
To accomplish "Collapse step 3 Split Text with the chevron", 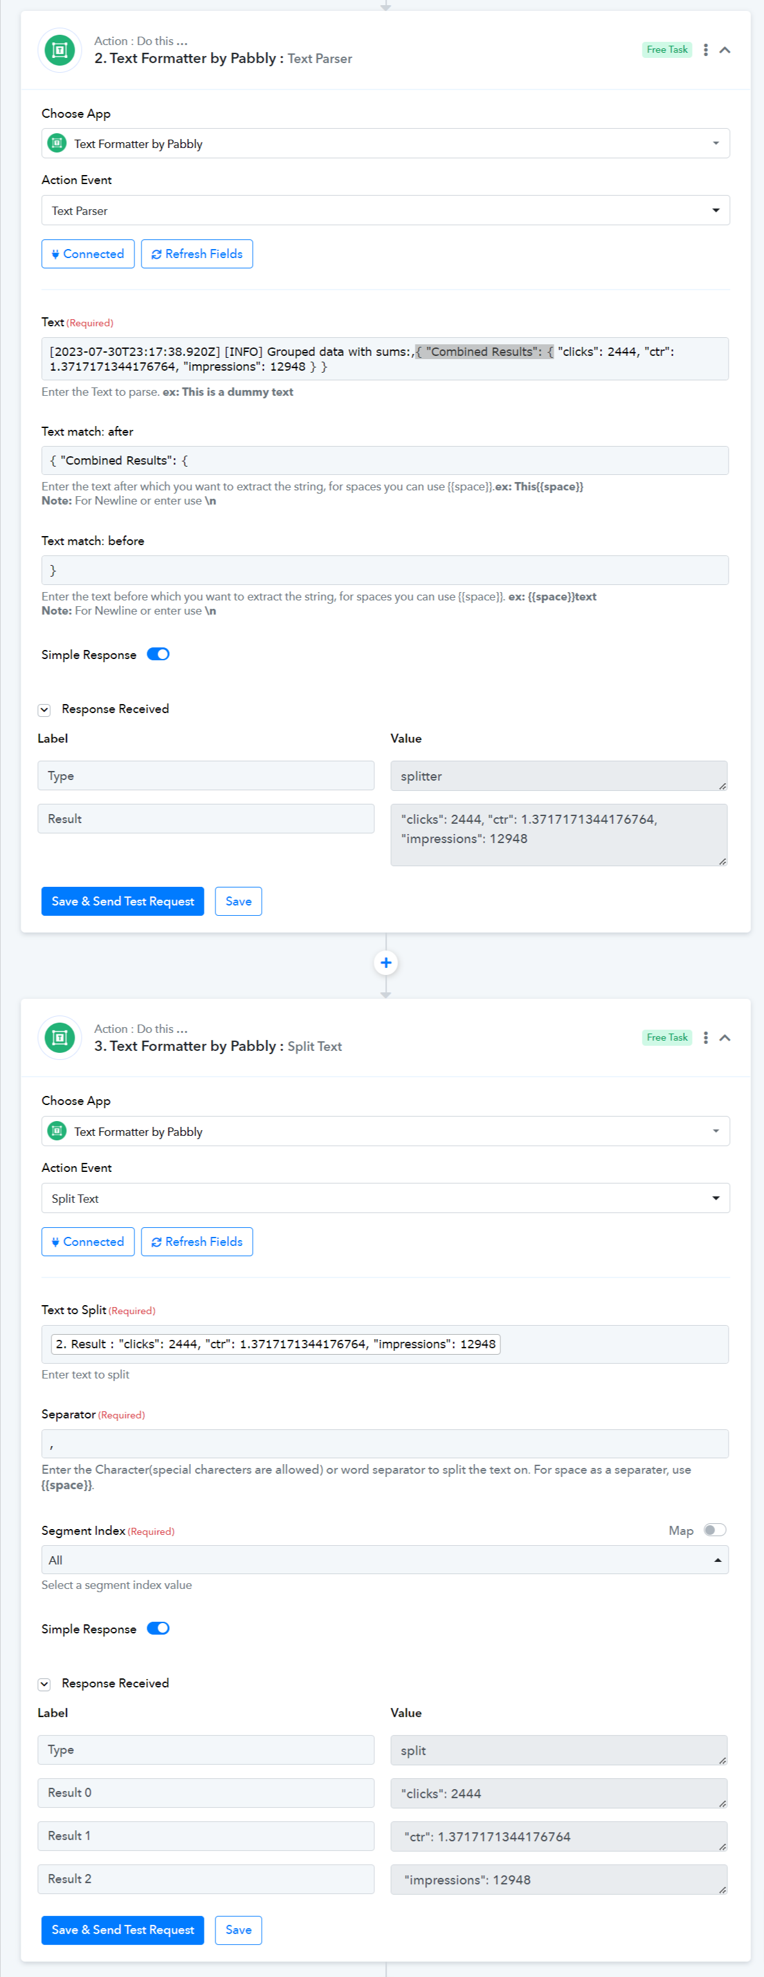I will coord(725,1037).
